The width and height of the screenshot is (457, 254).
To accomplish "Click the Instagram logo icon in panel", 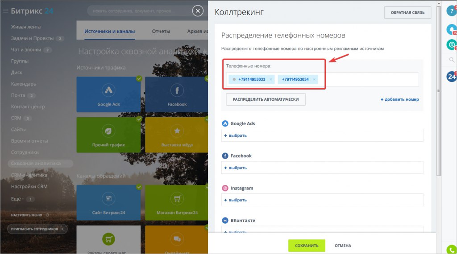I will tap(225, 188).
